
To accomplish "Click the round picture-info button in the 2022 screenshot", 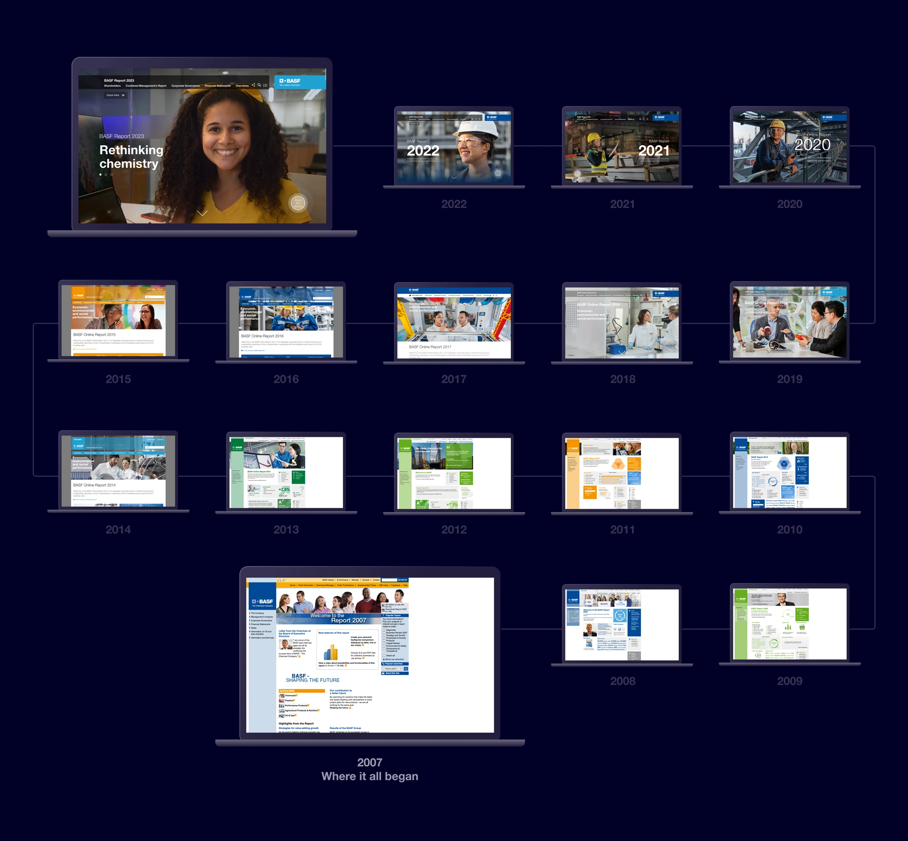I will [498, 173].
